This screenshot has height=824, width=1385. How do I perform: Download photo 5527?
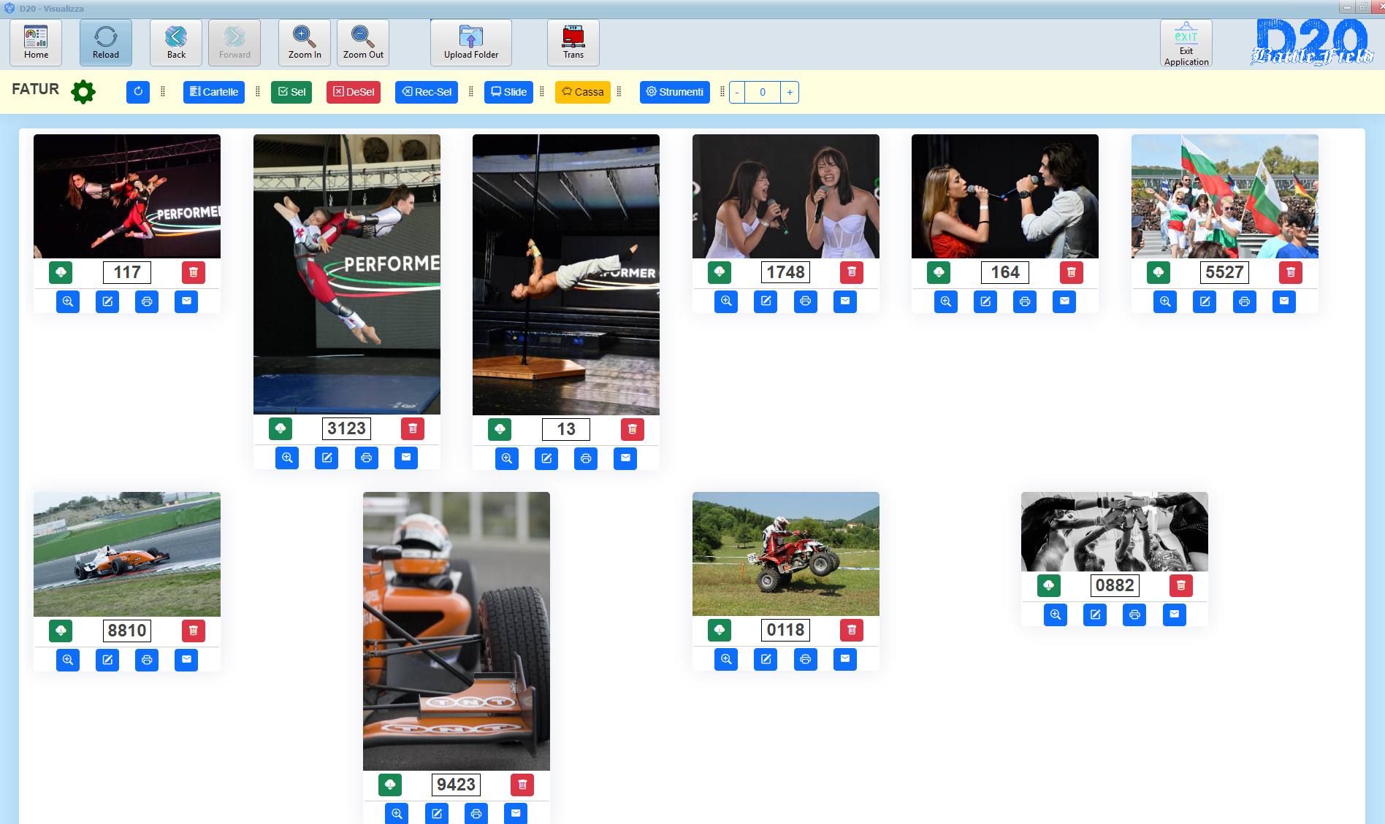click(x=1159, y=272)
